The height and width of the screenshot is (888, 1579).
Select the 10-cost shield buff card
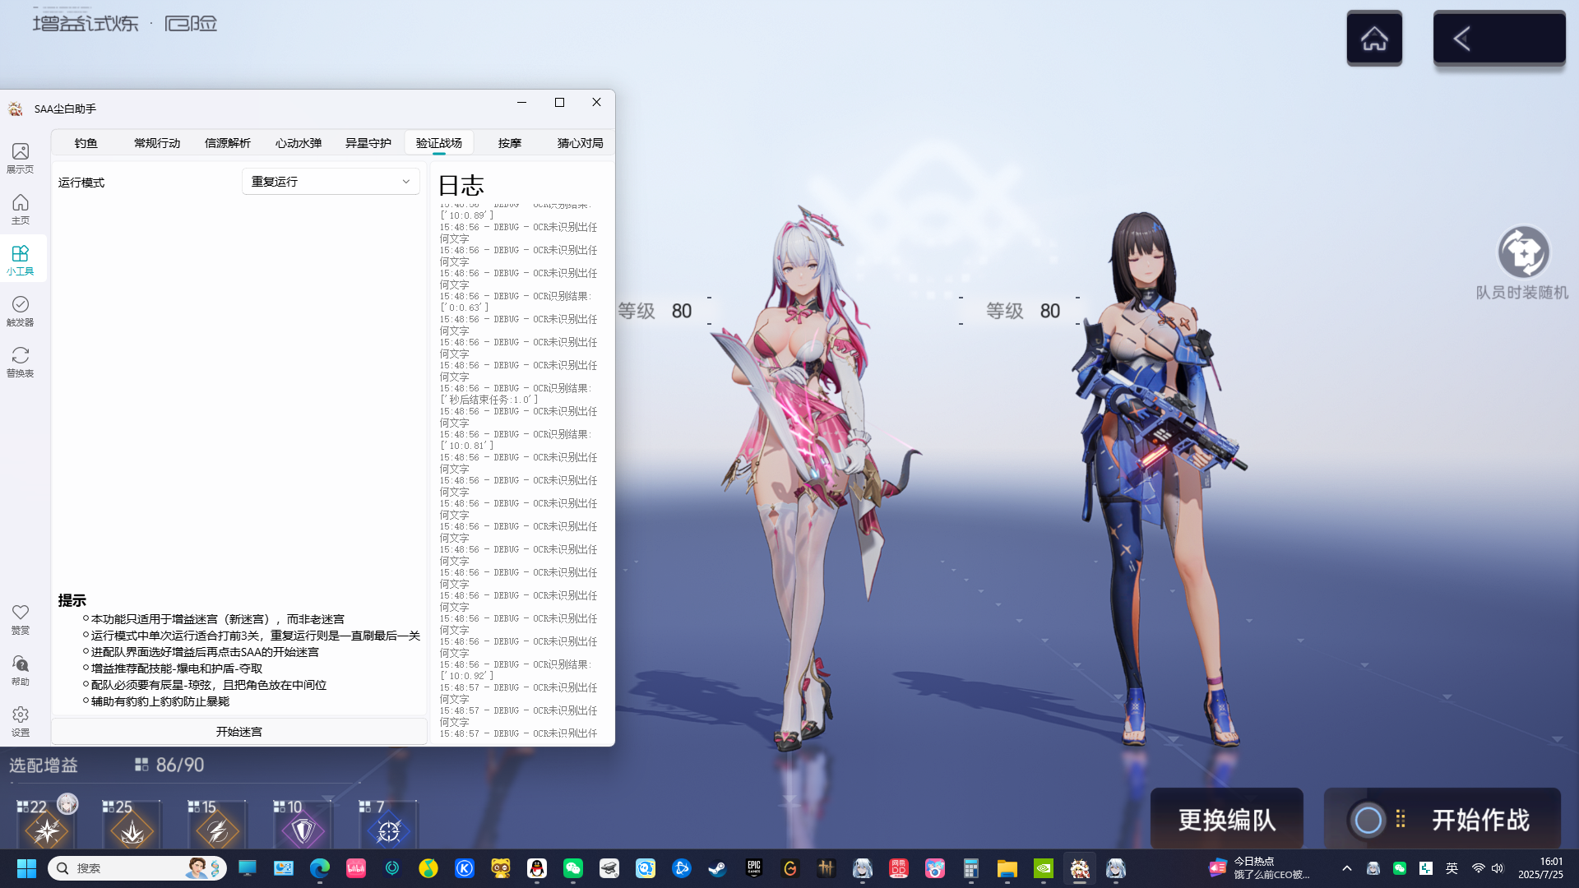[303, 824]
